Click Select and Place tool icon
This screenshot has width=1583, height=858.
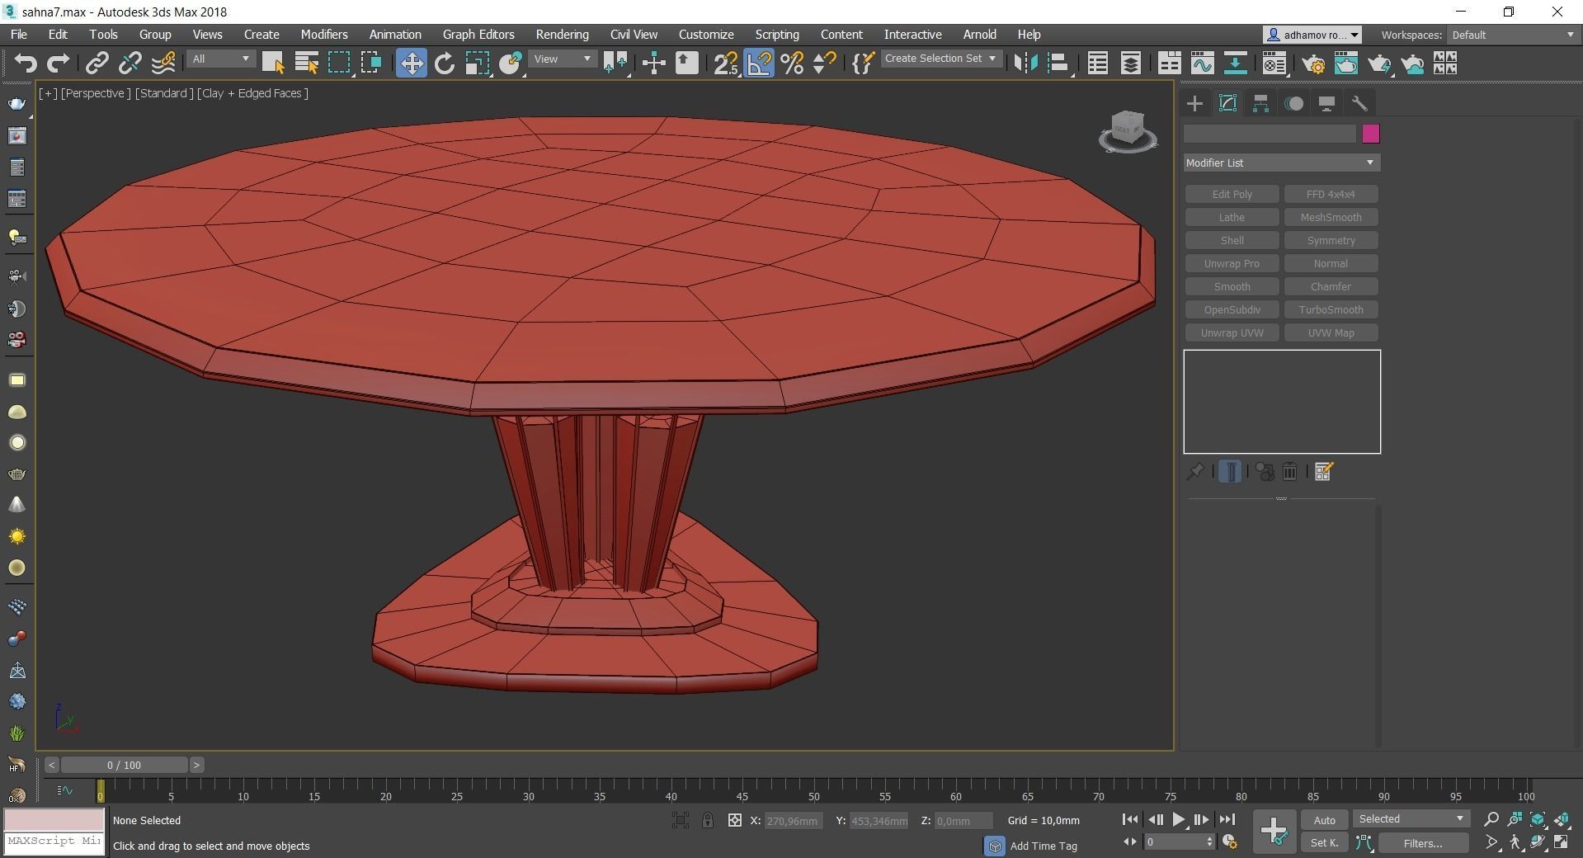click(510, 64)
